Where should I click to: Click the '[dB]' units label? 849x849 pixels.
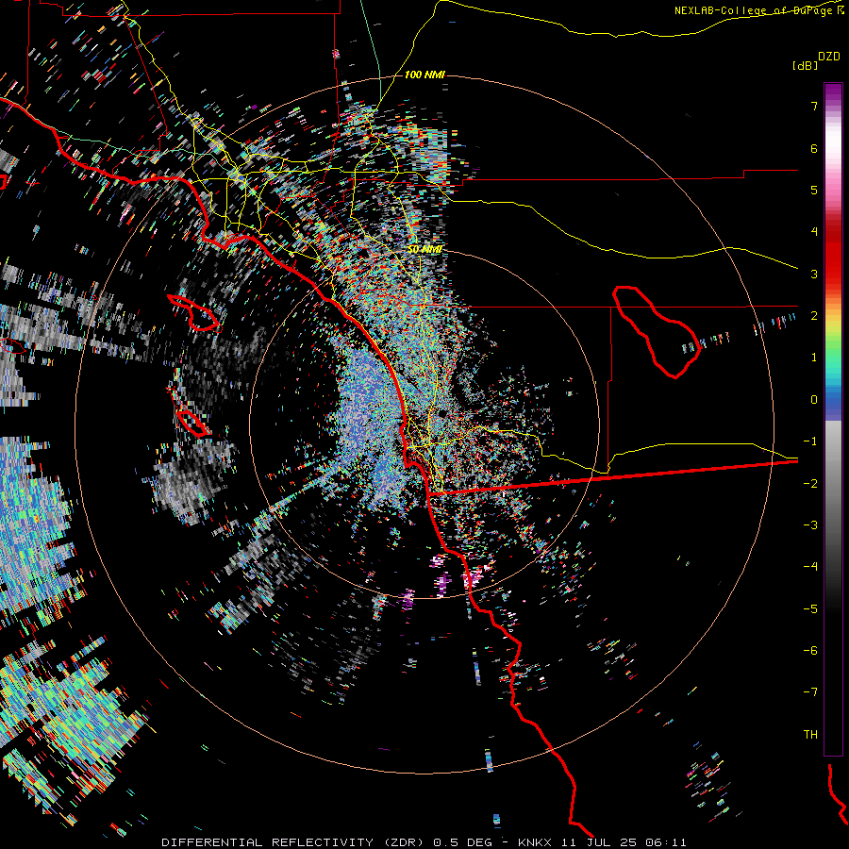click(805, 65)
